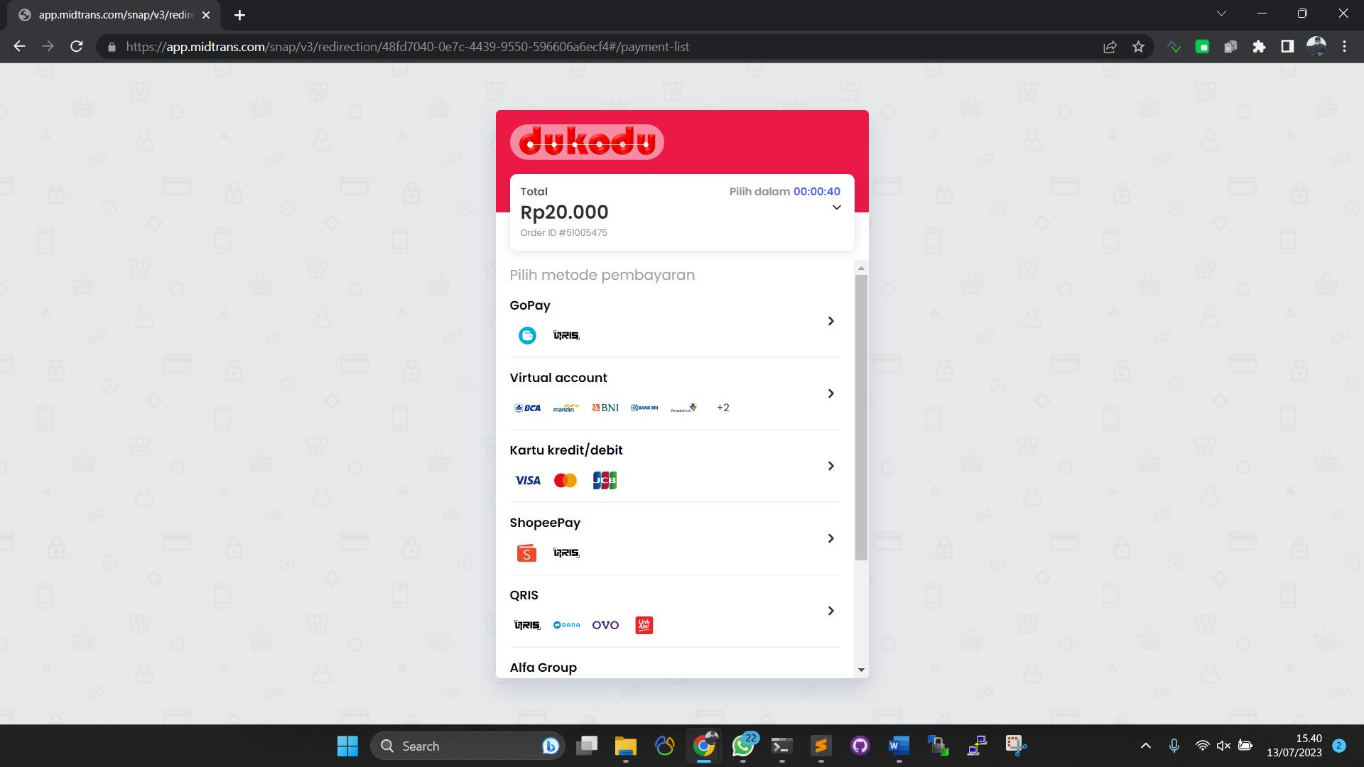
Task: Click the DANA logo in QRIS row
Action: (x=566, y=625)
